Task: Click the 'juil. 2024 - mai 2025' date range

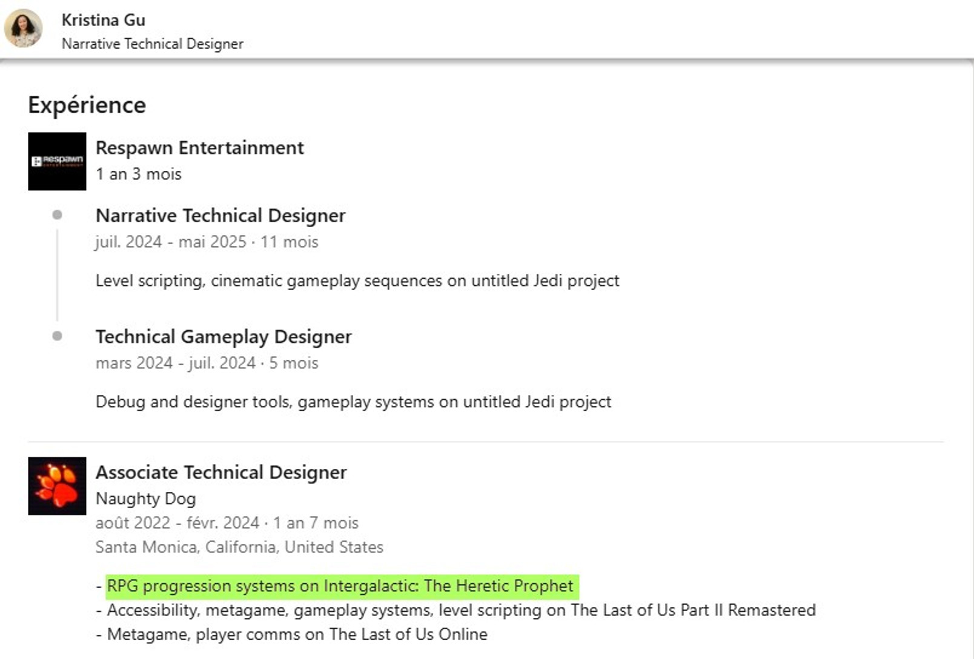Action: click(171, 242)
